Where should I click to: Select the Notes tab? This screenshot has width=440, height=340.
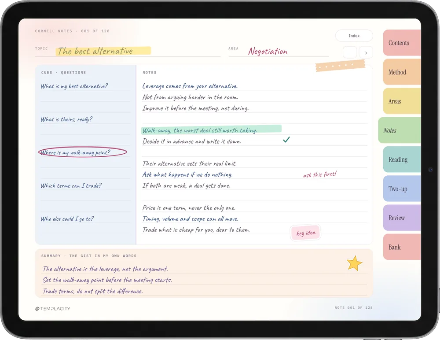click(400, 130)
